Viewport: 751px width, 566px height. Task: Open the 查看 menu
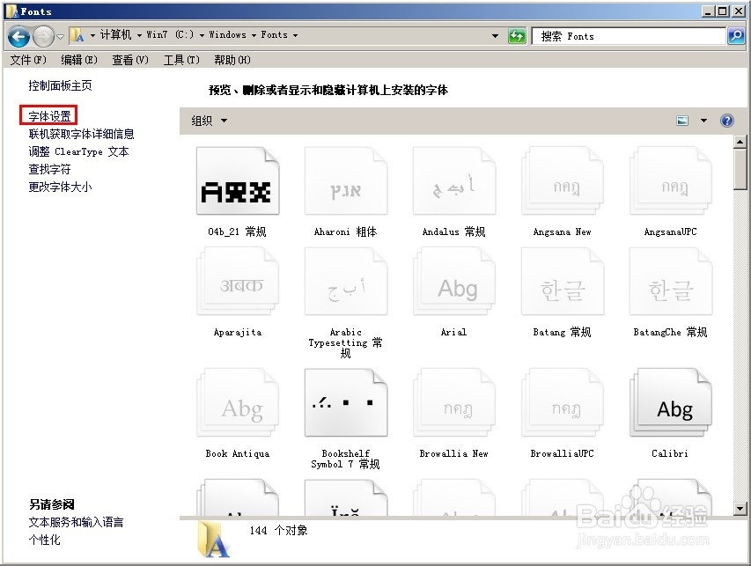point(129,59)
